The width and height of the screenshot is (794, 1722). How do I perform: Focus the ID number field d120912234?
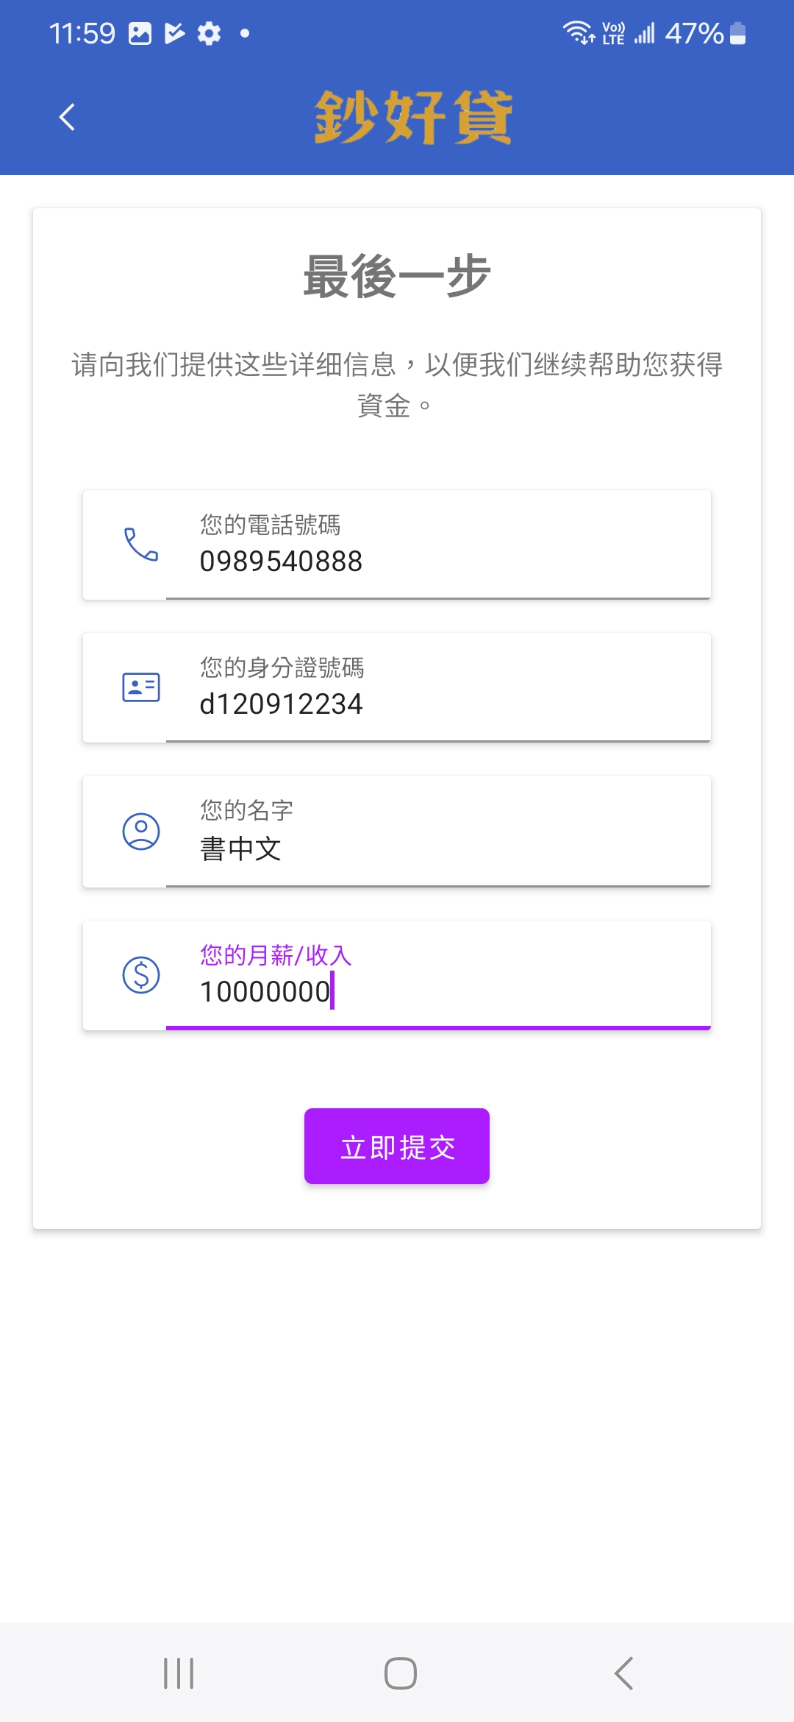click(x=437, y=704)
